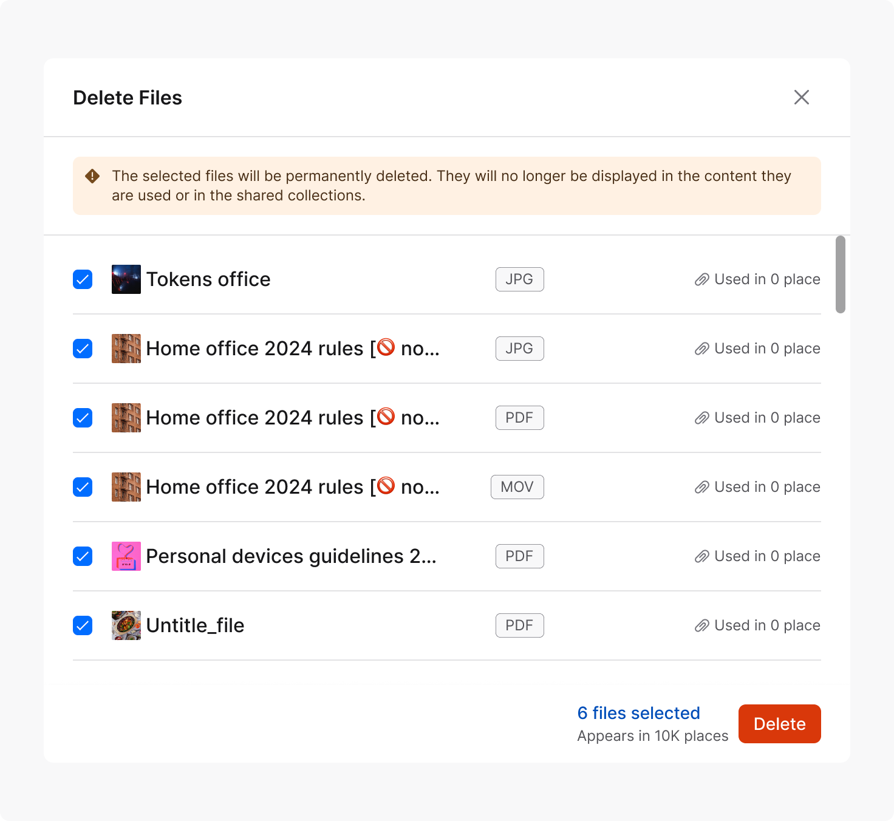Click paperclip icon in Untitle_file row
This screenshot has width=894, height=821.
702,625
